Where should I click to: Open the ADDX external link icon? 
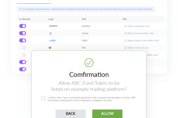(125, 40)
